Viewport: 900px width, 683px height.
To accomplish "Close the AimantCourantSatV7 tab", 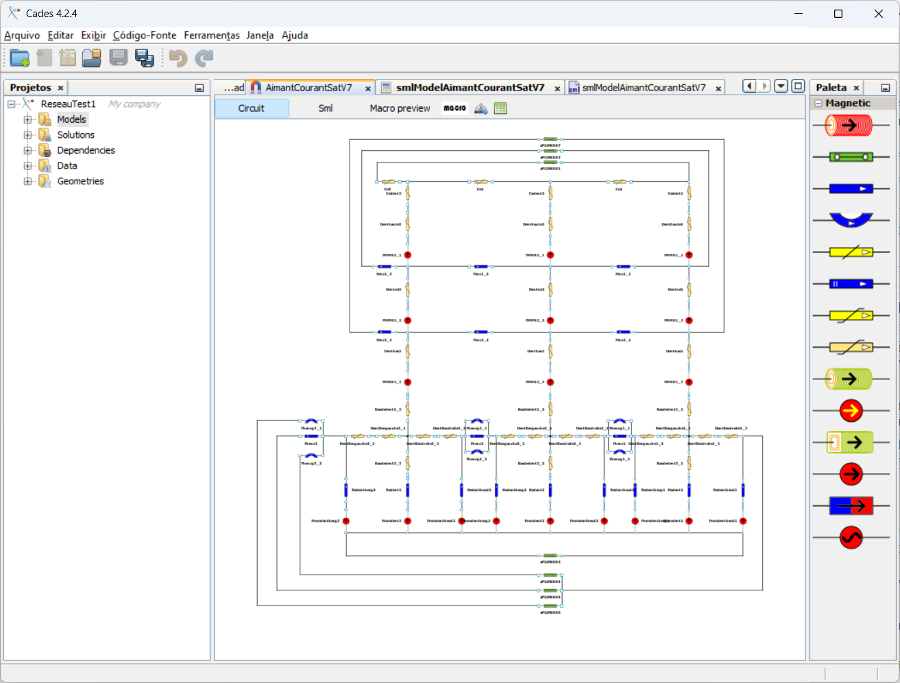I will 368,88.
